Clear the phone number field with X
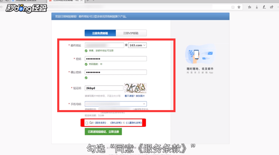Viewport: 279px width, 155px height. click(144, 104)
